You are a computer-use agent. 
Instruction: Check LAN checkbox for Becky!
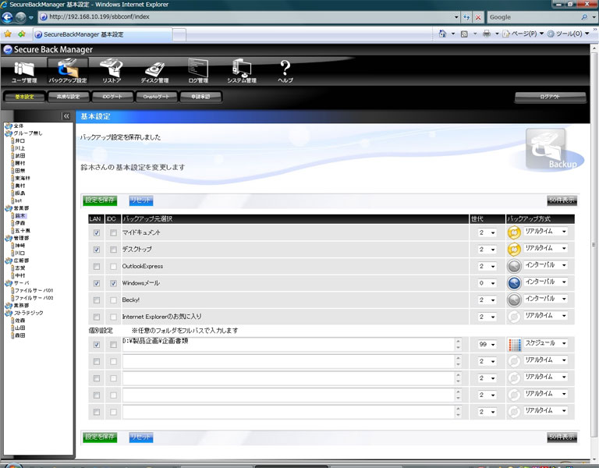click(x=97, y=300)
